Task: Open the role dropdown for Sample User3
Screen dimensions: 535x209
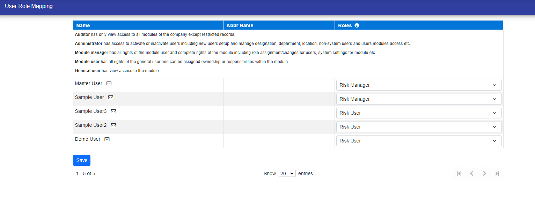Action: point(418,113)
